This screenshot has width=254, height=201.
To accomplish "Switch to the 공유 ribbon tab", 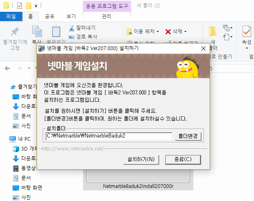I will click(50, 17).
